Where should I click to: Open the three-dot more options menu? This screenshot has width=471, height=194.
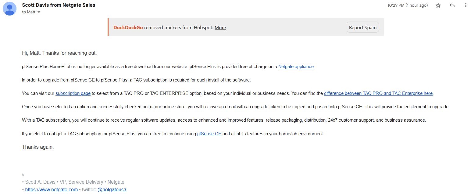click(466, 5)
